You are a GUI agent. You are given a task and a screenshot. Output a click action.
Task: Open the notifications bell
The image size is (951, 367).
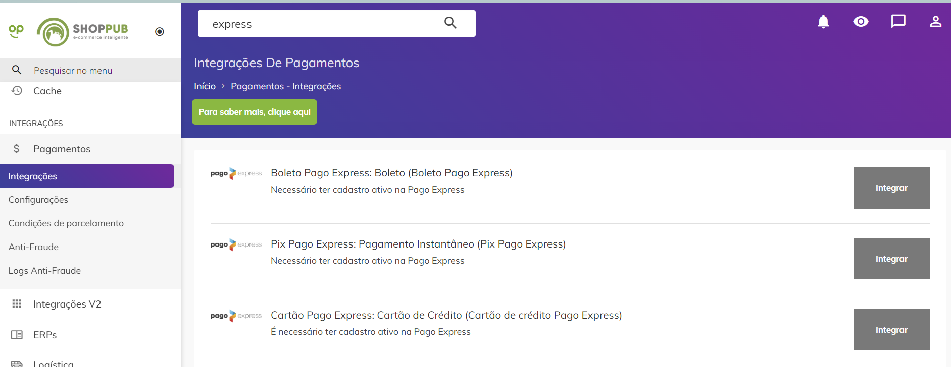(x=823, y=22)
